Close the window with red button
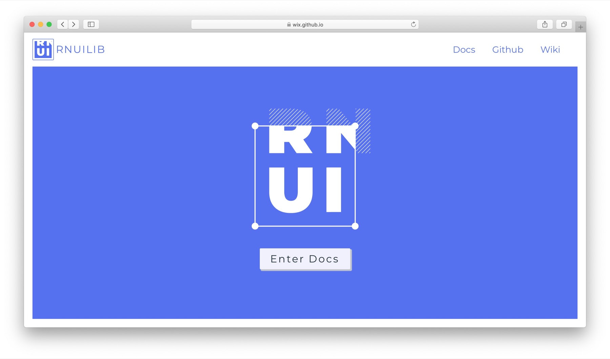This screenshot has width=610, height=359. pos(32,24)
